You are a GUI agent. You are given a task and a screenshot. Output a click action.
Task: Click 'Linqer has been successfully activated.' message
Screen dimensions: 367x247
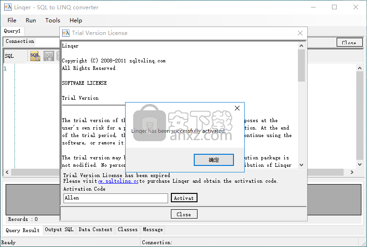[x=178, y=131]
